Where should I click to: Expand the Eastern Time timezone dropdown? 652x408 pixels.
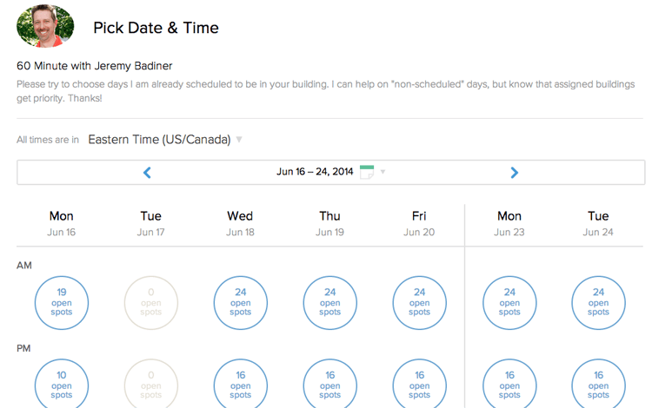pyautogui.click(x=165, y=140)
